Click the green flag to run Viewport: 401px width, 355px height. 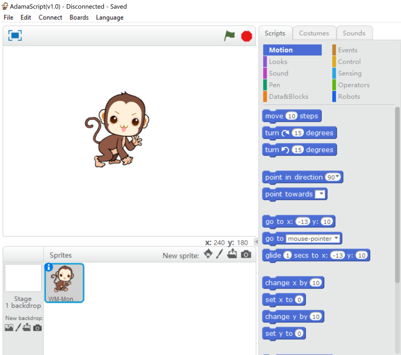pos(229,36)
